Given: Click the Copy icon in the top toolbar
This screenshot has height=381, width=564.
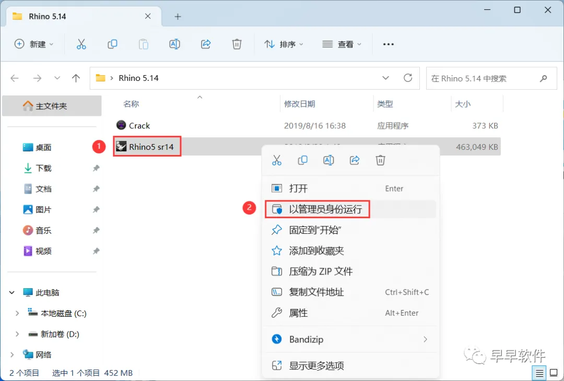Looking at the screenshot, I should point(113,44).
